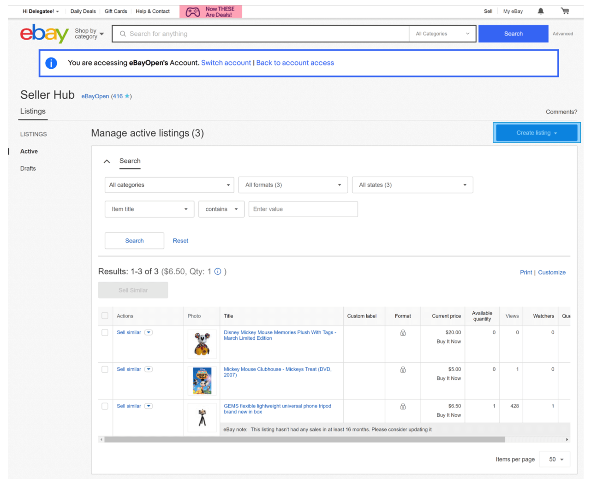Image resolution: width=591 pixels, height=479 pixels.
Task: Open Help & Contact
Action: pos(153,12)
